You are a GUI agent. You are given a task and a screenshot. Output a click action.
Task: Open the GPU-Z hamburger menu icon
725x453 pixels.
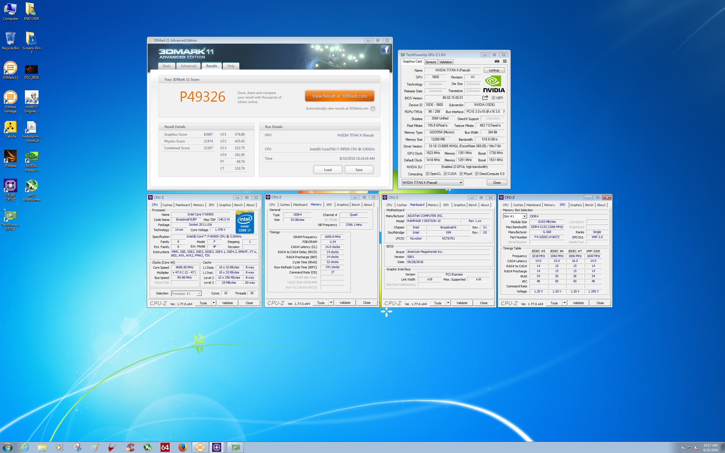click(505, 61)
